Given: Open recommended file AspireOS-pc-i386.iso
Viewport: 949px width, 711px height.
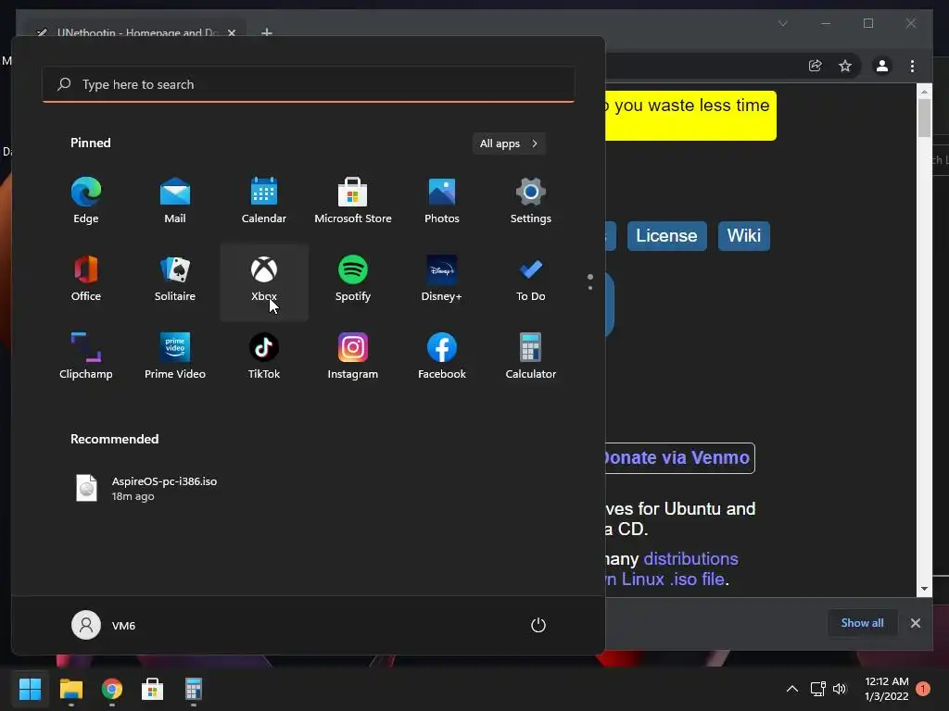Looking at the screenshot, I should tap(146, 488).
